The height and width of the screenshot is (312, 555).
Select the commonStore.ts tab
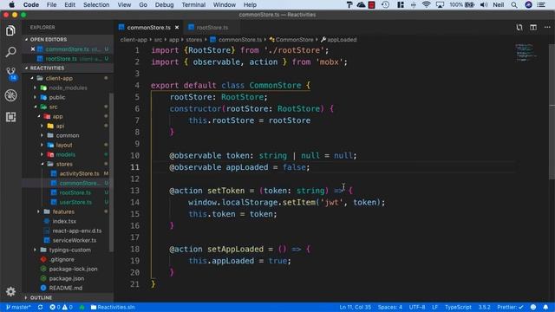coord(148,27)
